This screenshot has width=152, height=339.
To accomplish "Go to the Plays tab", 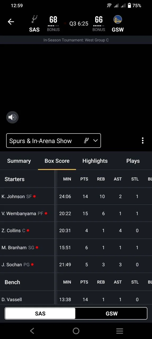I will click(x=133, y=161).
